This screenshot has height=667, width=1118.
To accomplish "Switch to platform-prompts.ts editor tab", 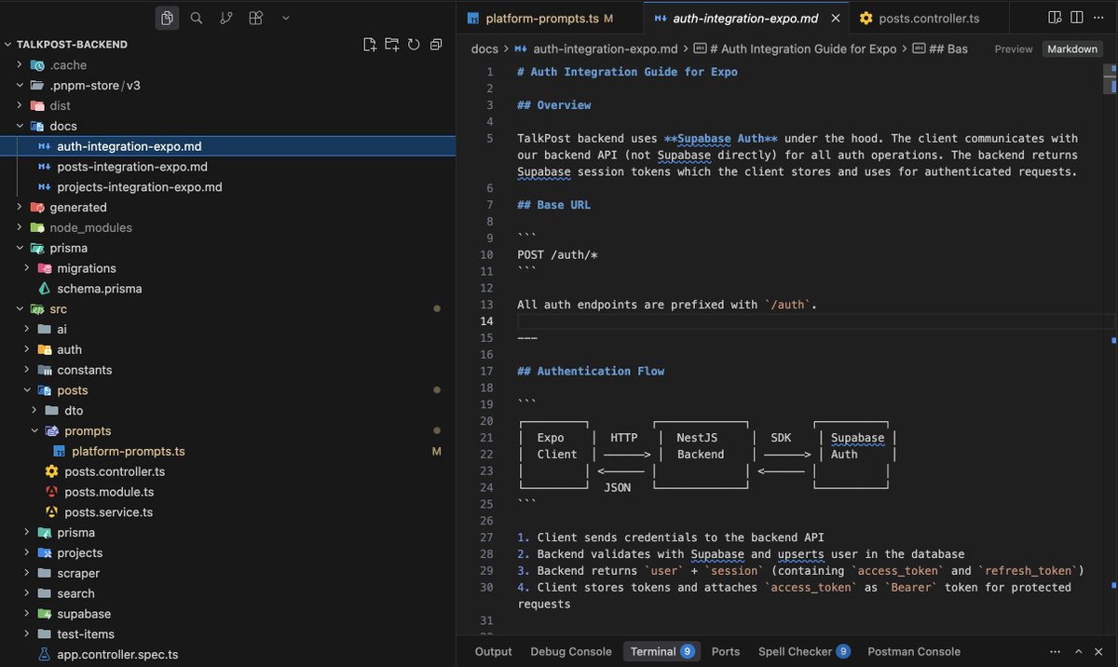I will click(x=549, y=18).
